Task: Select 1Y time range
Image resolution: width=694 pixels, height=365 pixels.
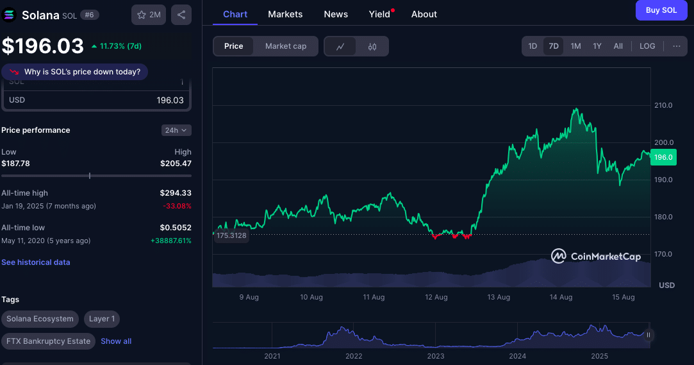Action: (597, 46)
